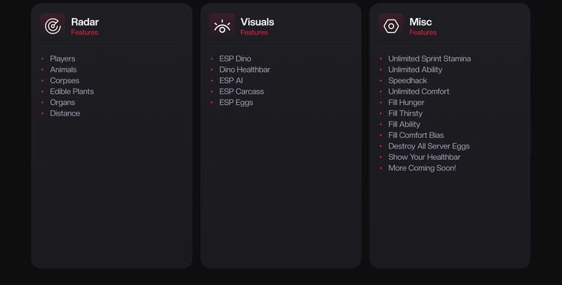Select the ESP Carcass feature

(x=241, y=91)
